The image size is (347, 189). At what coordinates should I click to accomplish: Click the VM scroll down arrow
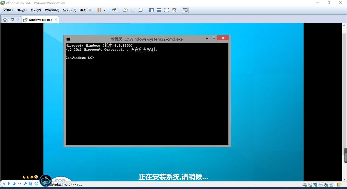point(344,179)
